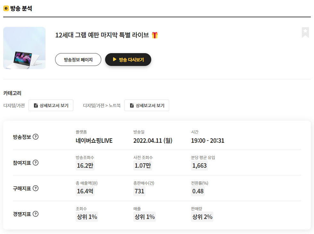Click the 구매지표 row label
The image size is (314, 234).
[x=22, y=189]
